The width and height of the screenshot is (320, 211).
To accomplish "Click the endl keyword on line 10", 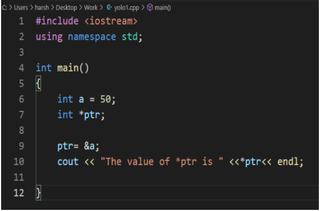I will pos(287,161).
